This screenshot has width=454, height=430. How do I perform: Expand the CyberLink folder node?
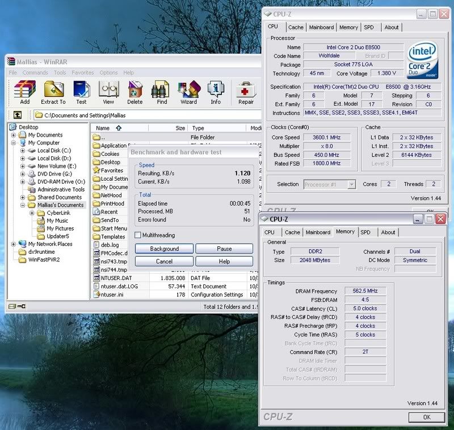pos(32,213)
